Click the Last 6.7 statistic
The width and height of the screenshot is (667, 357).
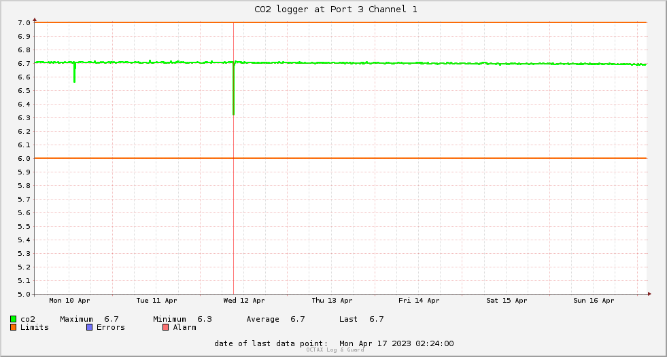coord(362,319)
